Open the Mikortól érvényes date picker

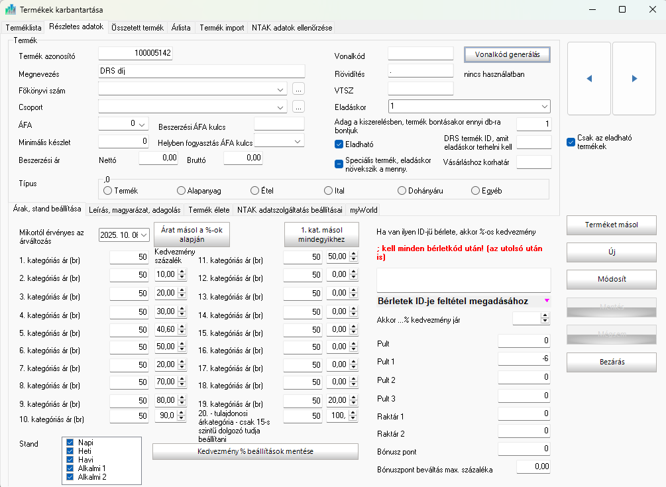(x=144, y=235)
